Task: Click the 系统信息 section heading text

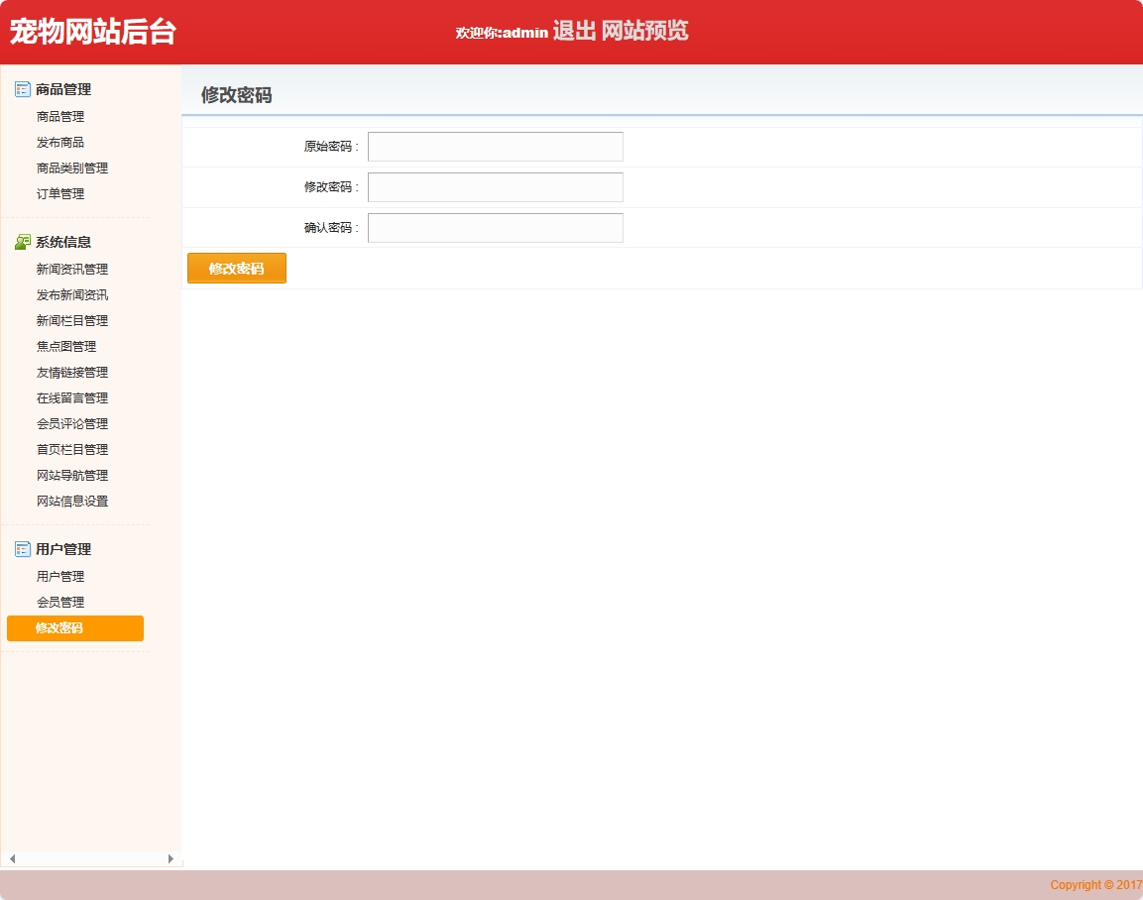Action: [x=63, y=242]
